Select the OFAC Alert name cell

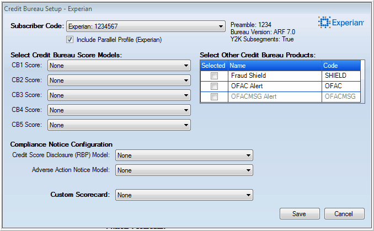275,86
